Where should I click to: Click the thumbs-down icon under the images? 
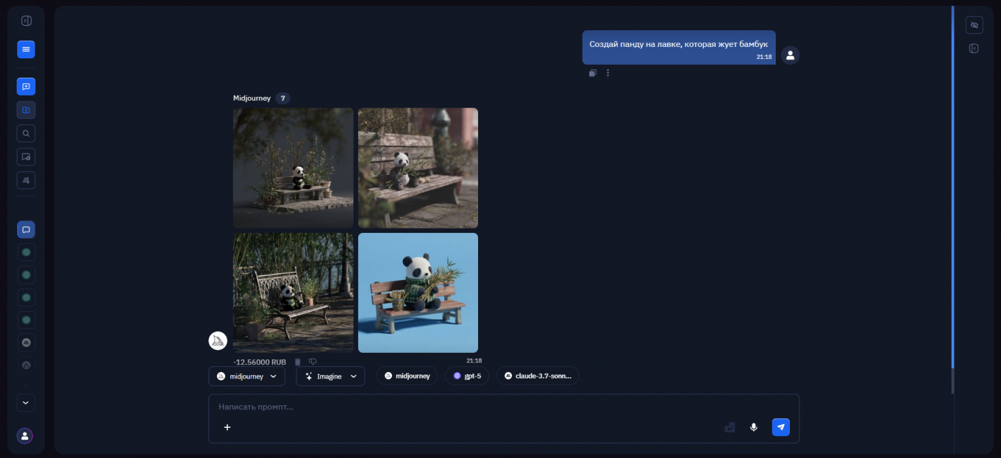312,362
